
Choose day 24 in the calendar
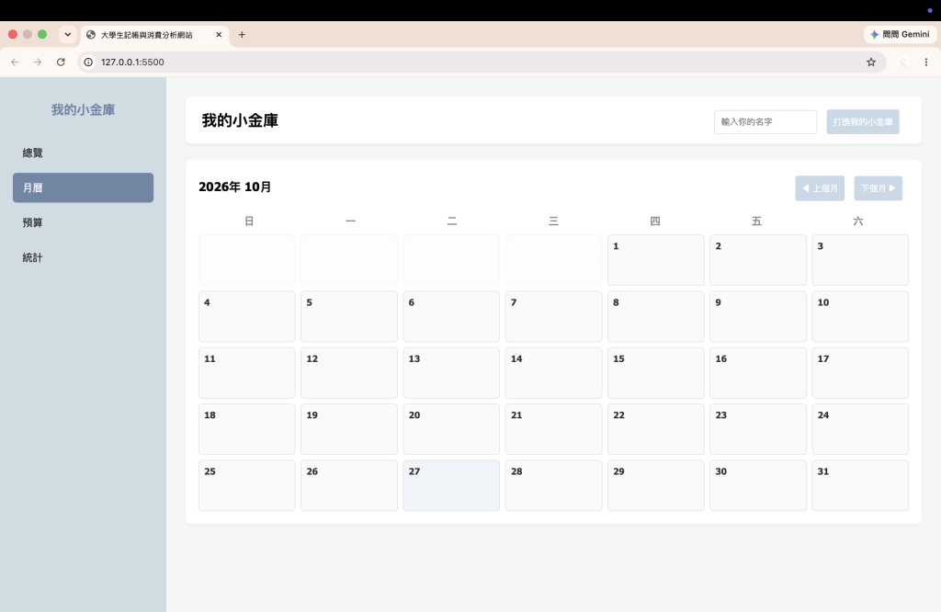tap(860, 429)
